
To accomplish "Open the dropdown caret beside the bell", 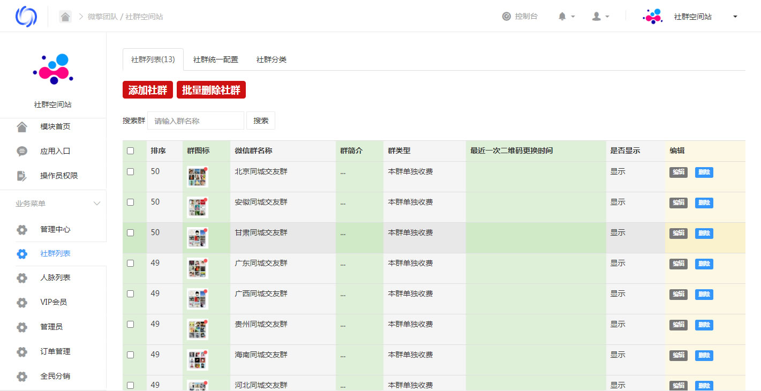I will [x=573, y=17].
